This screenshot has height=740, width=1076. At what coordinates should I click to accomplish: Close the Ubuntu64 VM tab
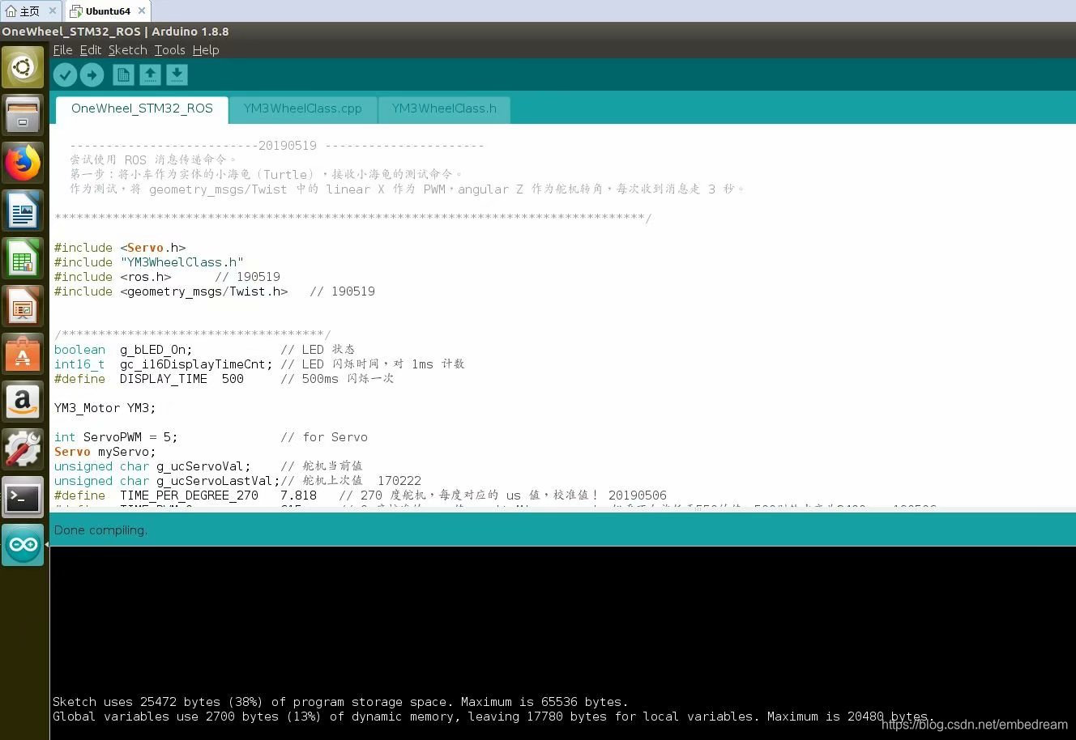click(x=142, y=11)
